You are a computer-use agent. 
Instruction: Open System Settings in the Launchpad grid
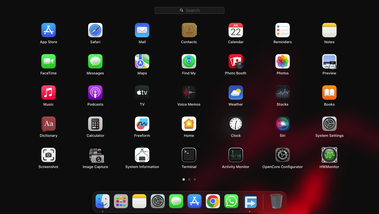[329, 124]
